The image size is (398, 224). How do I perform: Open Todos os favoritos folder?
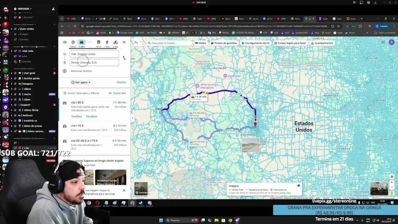click(385, 33)
